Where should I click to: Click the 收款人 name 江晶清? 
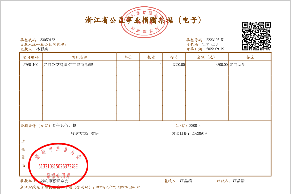coord(239,181)
